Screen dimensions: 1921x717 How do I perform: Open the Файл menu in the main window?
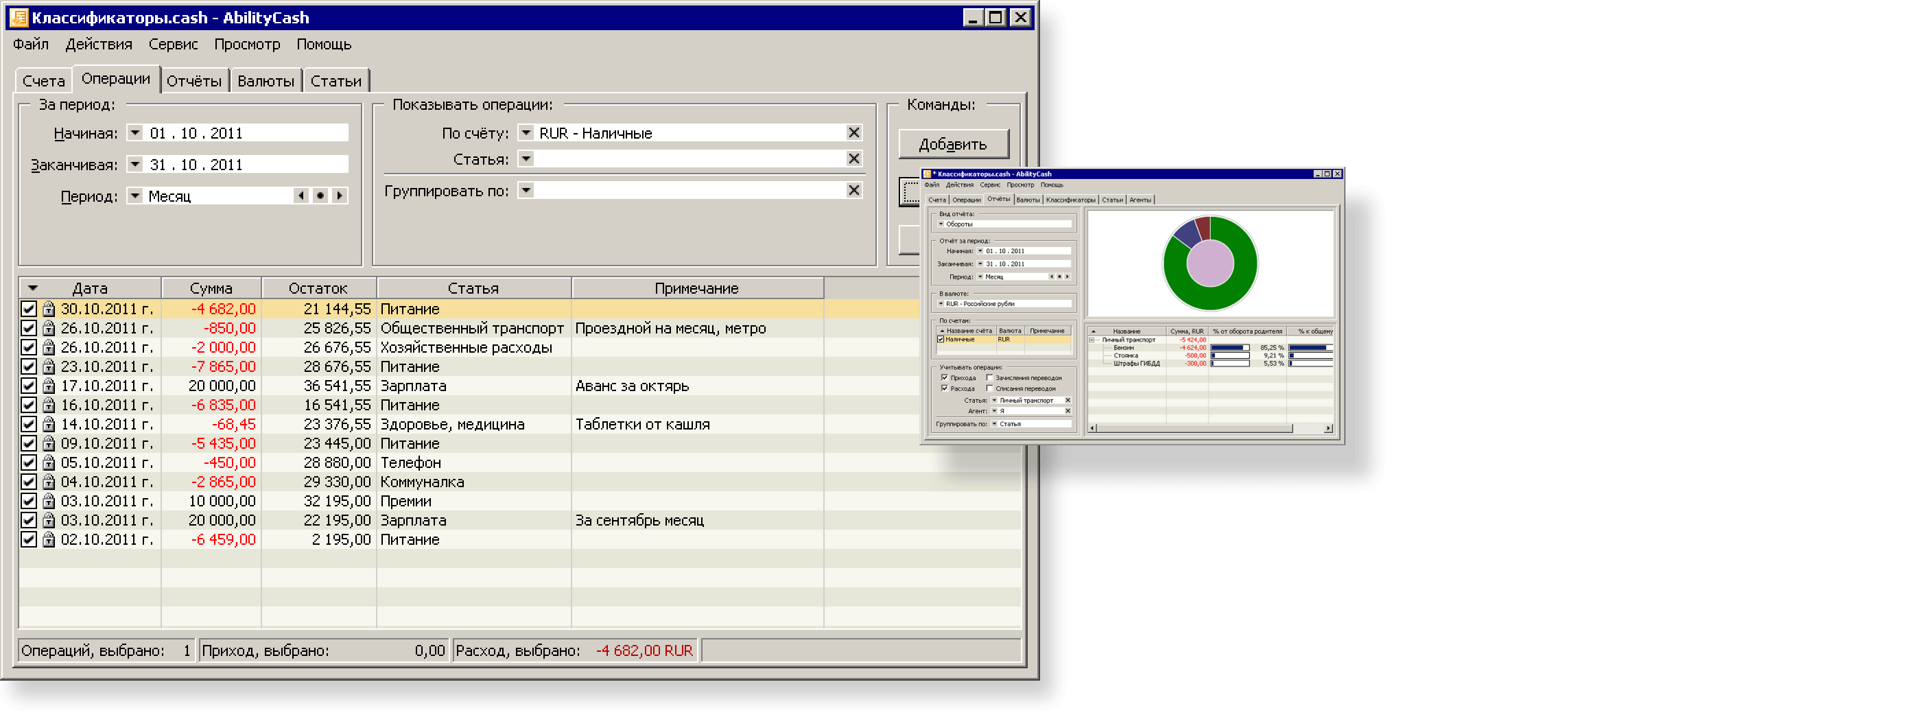(x=31, y=44)
